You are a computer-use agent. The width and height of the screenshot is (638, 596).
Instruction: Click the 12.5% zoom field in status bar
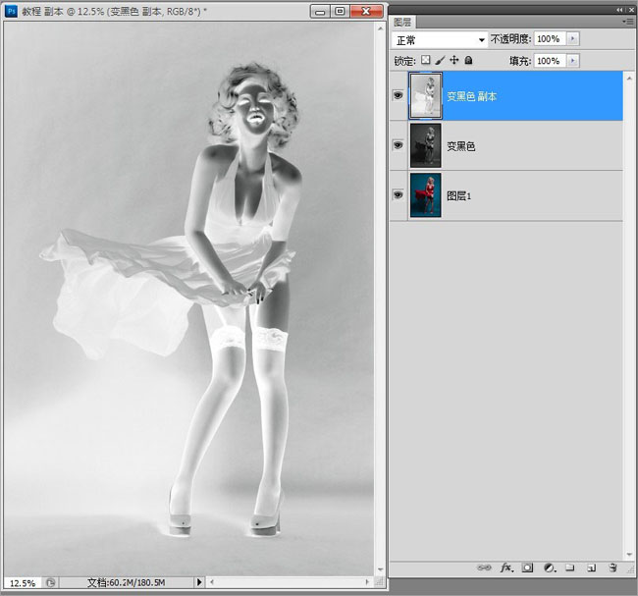pos(23,583)
